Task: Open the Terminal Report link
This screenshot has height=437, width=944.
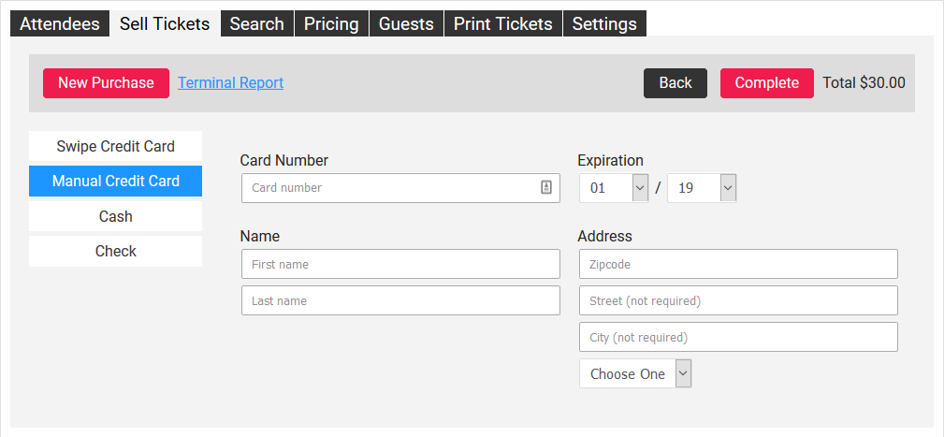Action: point(230,83)
